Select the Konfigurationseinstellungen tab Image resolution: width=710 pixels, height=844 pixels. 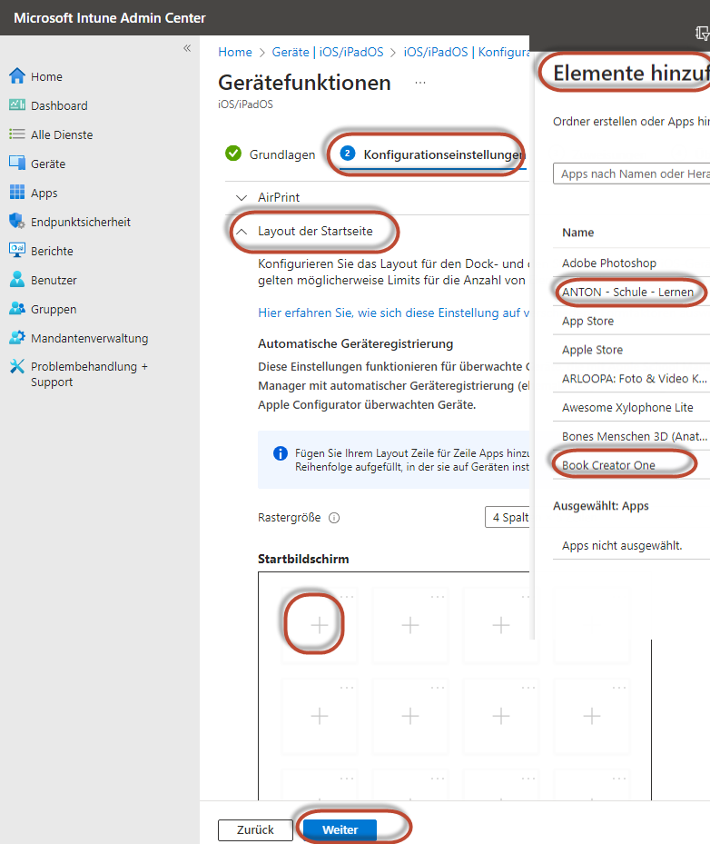[x=432, y=154]
